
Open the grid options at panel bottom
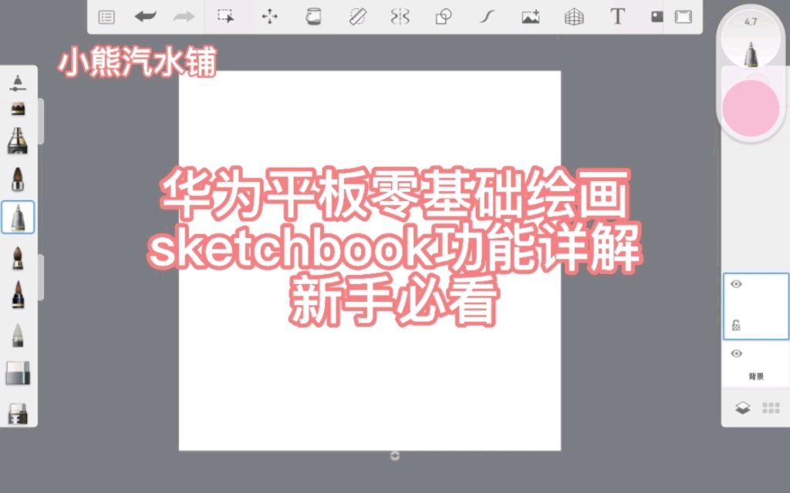pyautogui.click(x=771, y=407)
